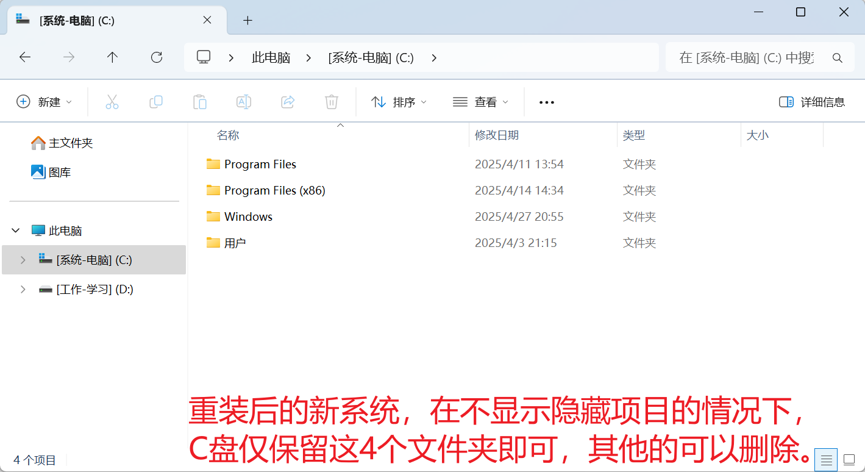The image size is (865, 472).
Task: Click [系统-电脑] (C:) breadcrumb in address bar
Action: 371,58
